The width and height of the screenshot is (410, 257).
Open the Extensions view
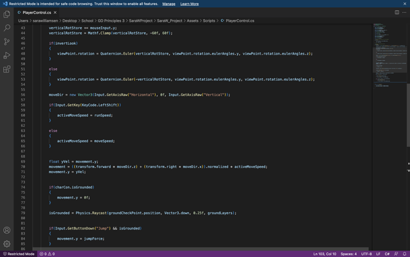tap(7, 69)
